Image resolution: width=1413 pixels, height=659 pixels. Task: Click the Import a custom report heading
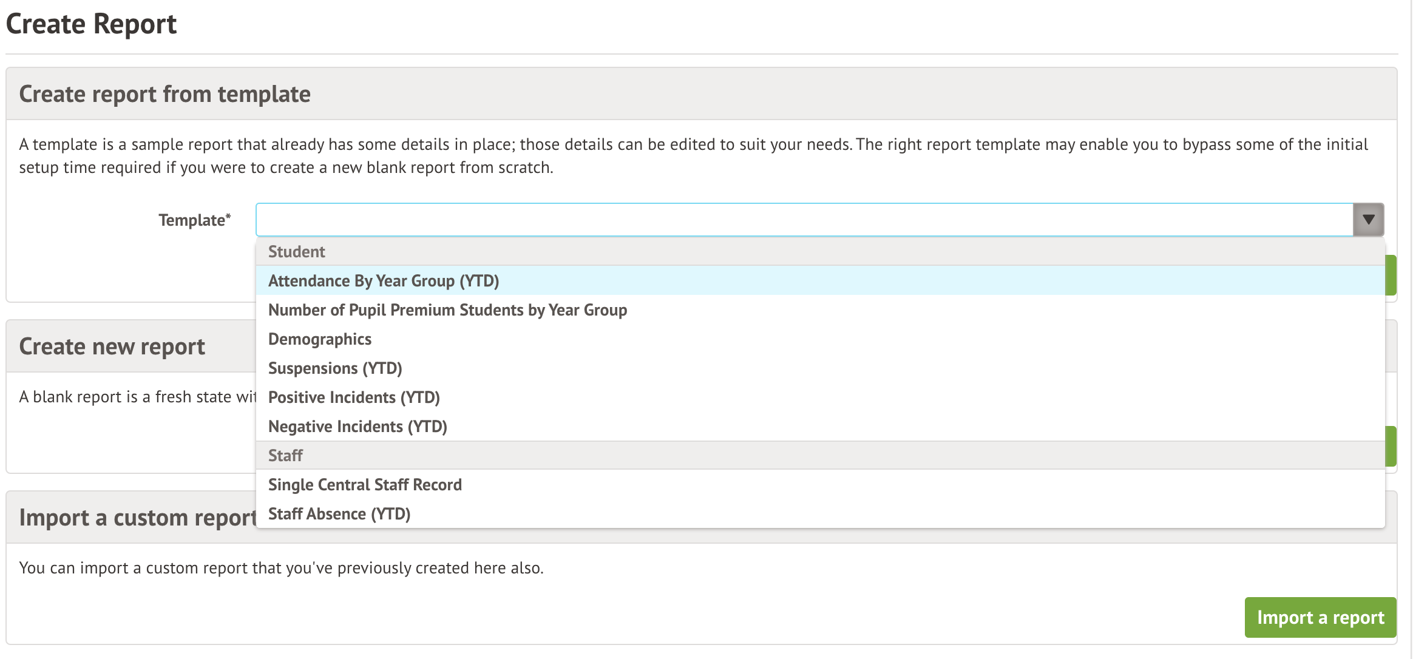click(138, 518)
